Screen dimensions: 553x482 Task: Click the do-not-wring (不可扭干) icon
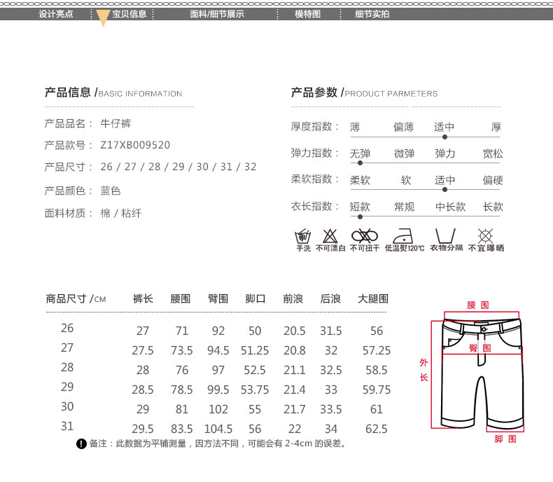pyautogui.click(x=364, y=235)
